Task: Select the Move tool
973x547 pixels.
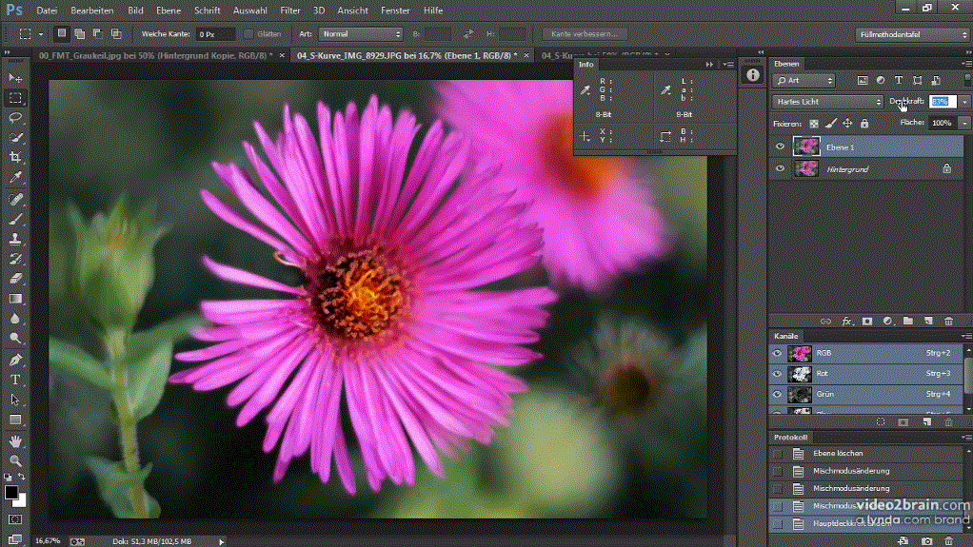Action: point(15,77)
